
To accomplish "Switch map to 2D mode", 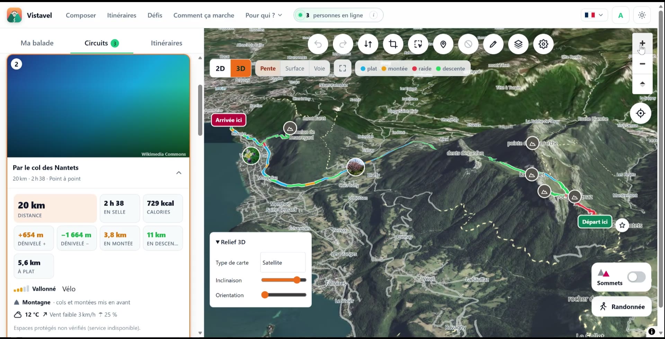I will pyautogui.click(x=220, y=68).
